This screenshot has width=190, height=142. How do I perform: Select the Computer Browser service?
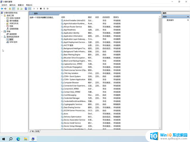point(71,83)
